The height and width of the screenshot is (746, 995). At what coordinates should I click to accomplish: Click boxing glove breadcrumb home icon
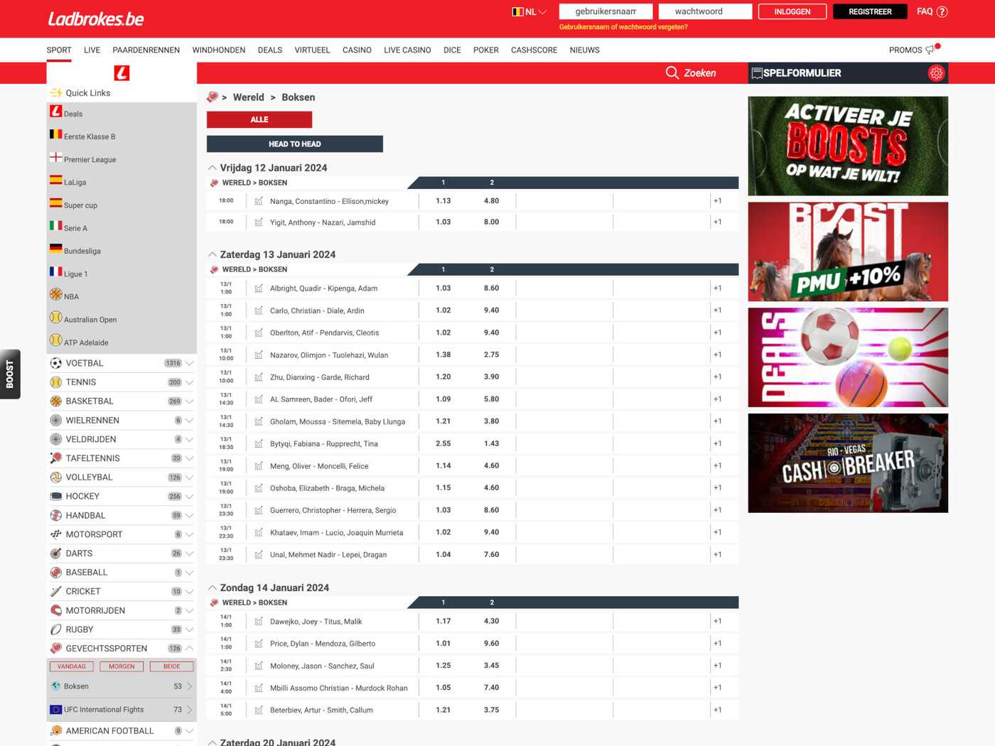212,97
